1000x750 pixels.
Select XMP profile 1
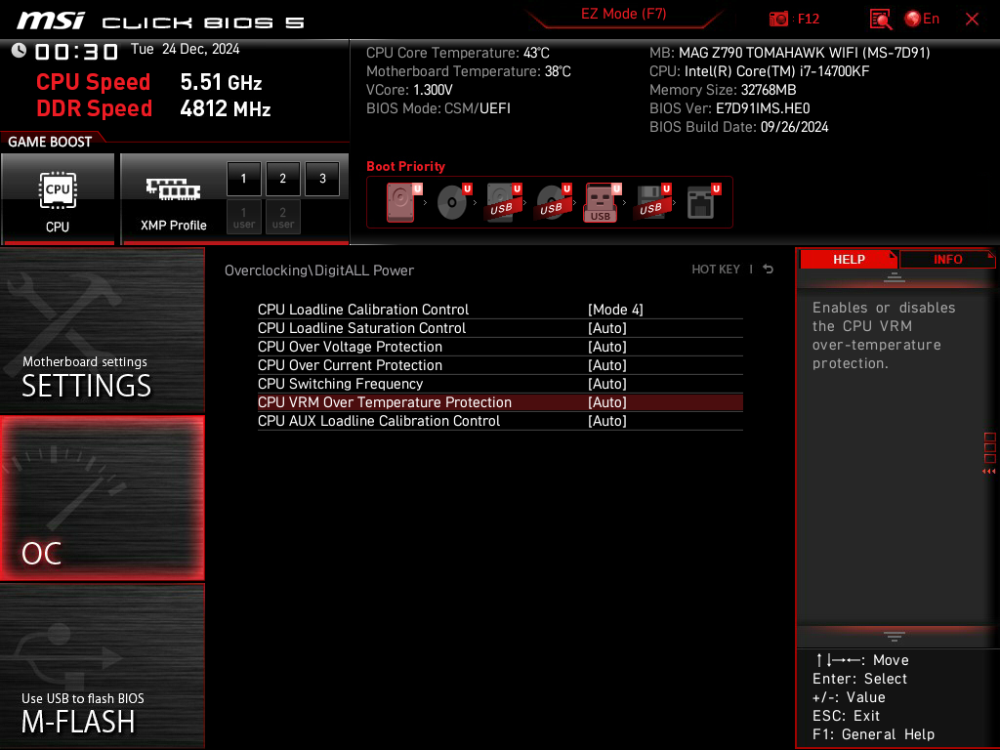243,179
